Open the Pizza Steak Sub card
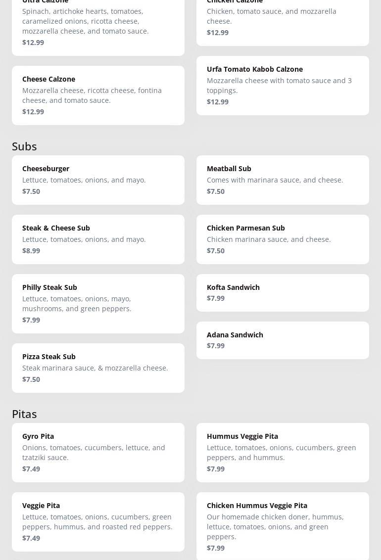381x560 pixels. 98,368
